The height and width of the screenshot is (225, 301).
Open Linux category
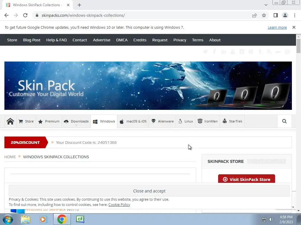click(x=185, y=121)
